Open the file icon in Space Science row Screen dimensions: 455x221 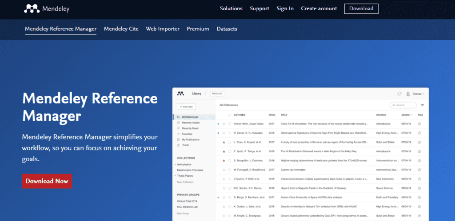[419, 188]
